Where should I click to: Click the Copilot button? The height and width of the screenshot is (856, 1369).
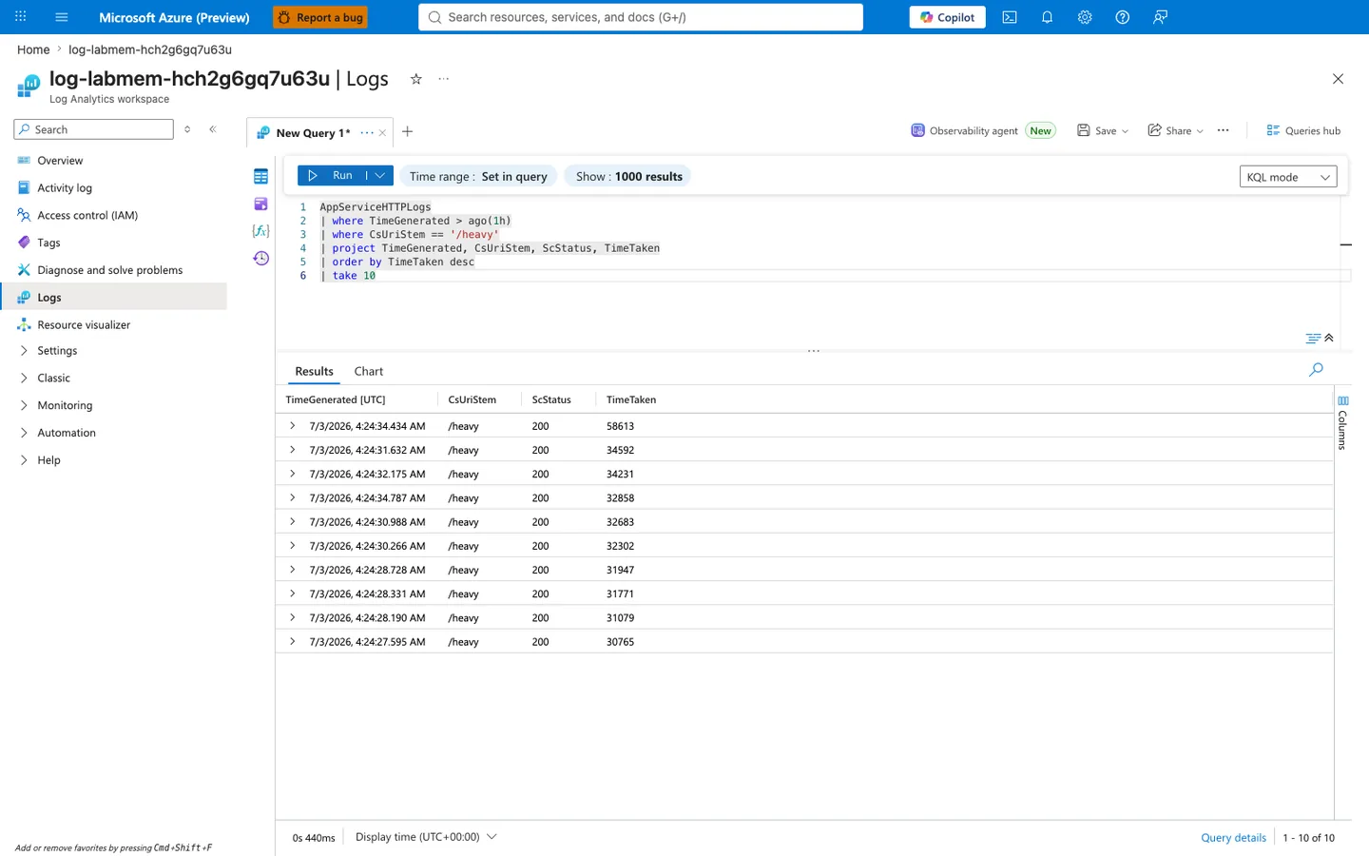coord(948,17)
